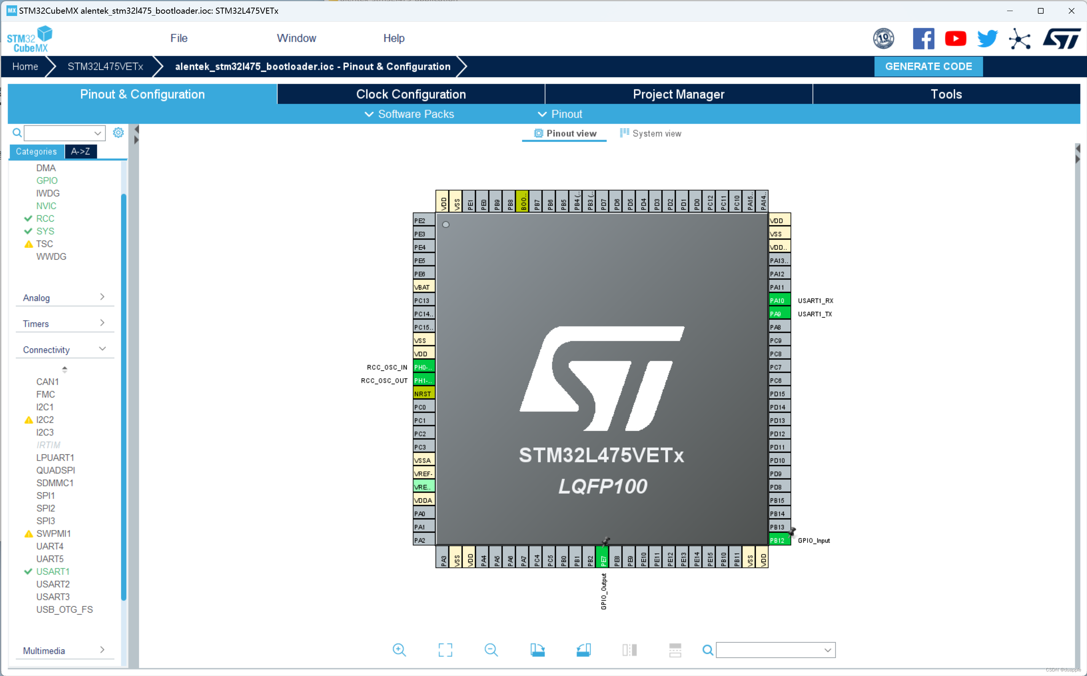The image size is (1087, 676).
Task: Switch to System view
Action: (650, 133)
